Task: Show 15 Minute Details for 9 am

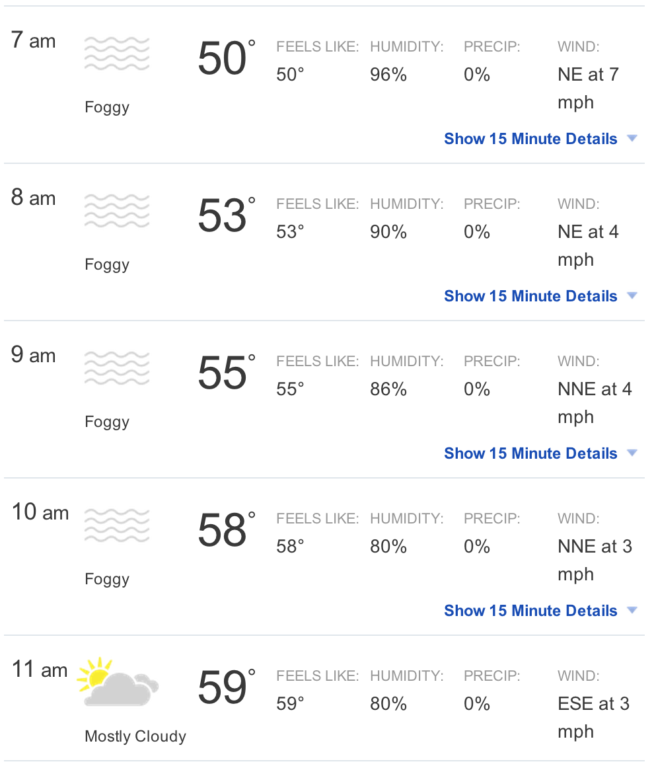Action: (x=530, y=453)
